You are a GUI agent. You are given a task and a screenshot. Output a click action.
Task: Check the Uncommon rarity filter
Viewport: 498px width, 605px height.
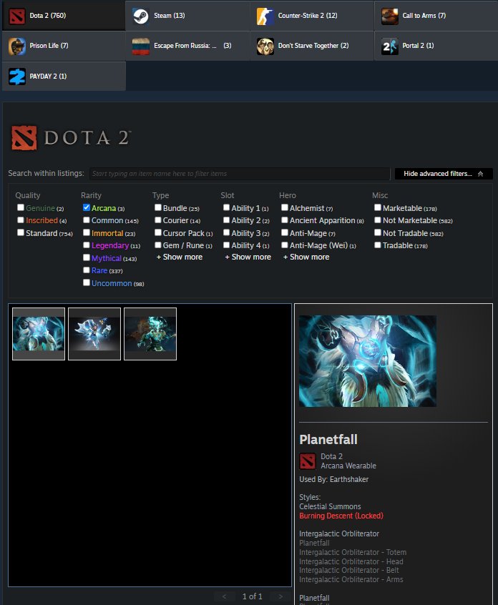(x=87, y=282)
